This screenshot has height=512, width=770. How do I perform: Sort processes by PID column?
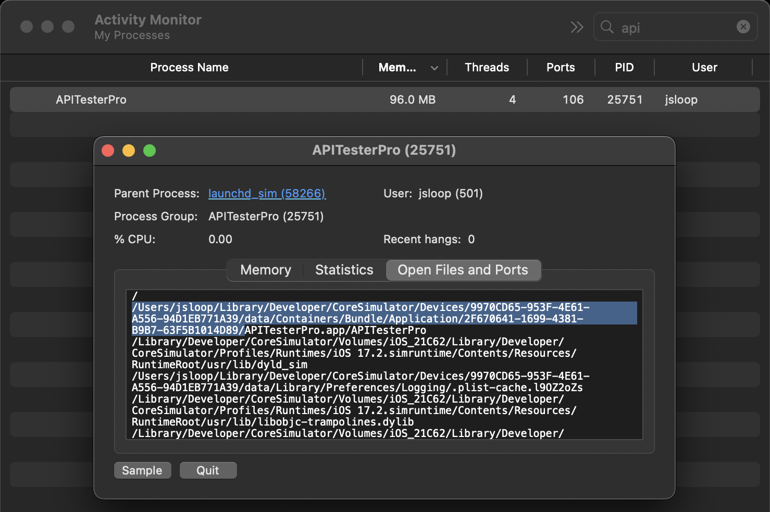(624, 68)
